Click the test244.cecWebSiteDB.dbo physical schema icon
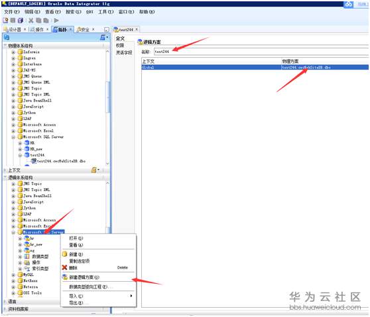 tap(34, 161)
